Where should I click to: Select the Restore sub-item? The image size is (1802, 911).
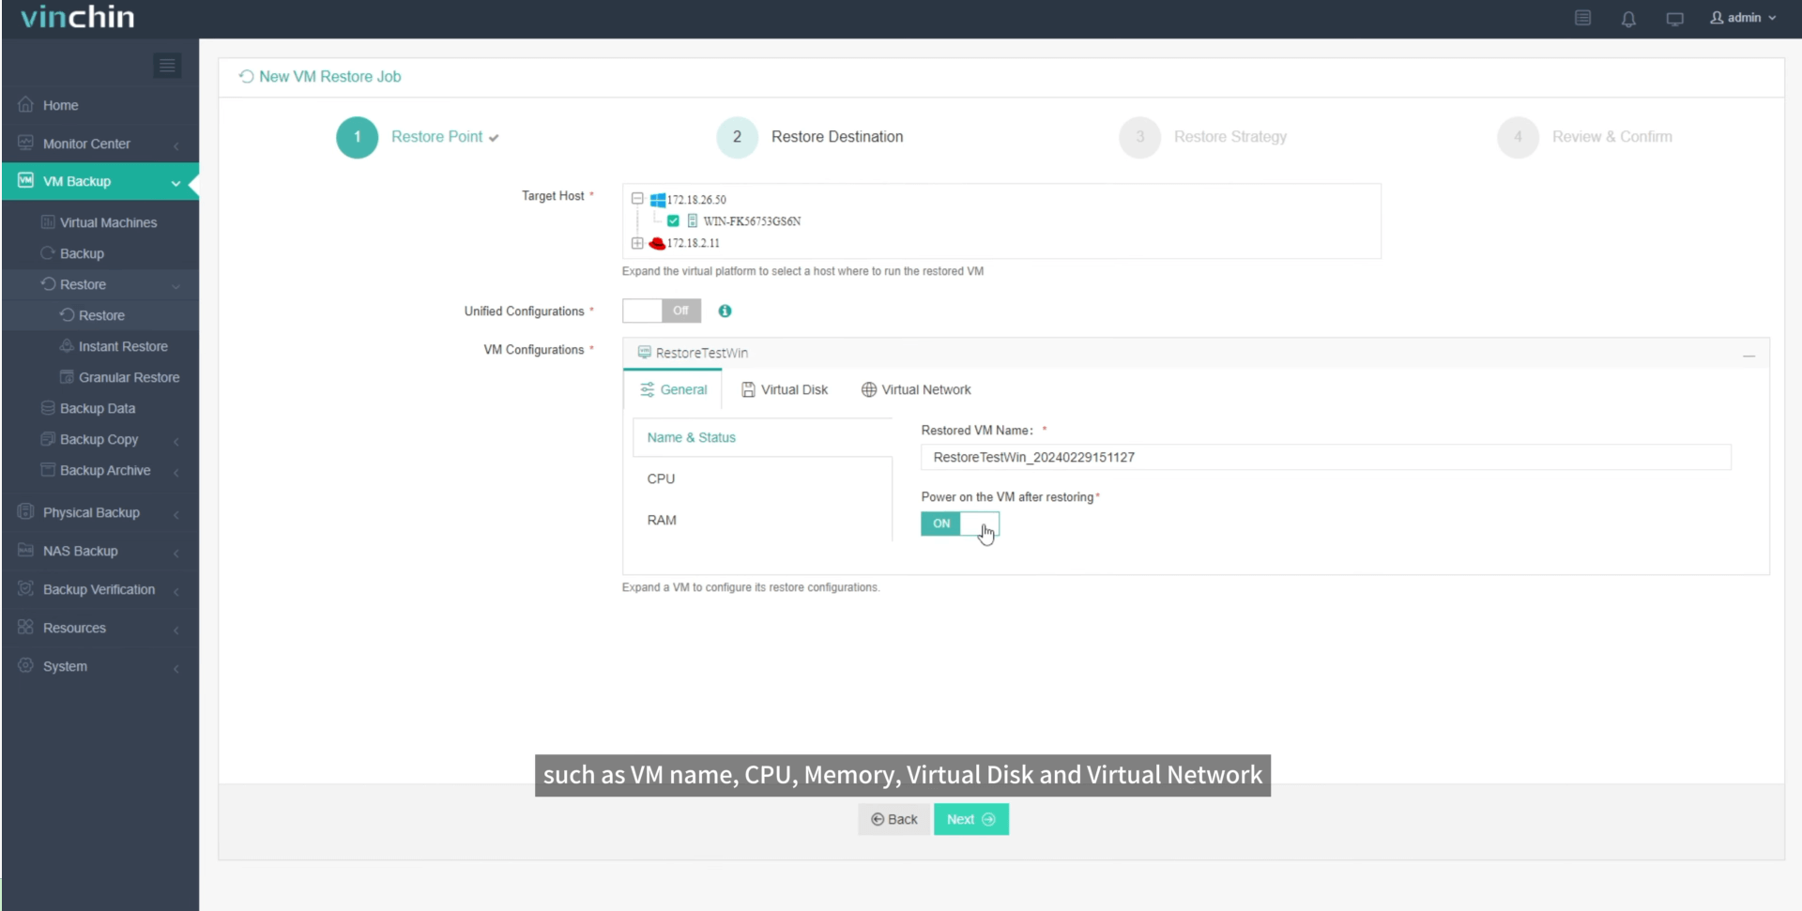tap(101, 315)
